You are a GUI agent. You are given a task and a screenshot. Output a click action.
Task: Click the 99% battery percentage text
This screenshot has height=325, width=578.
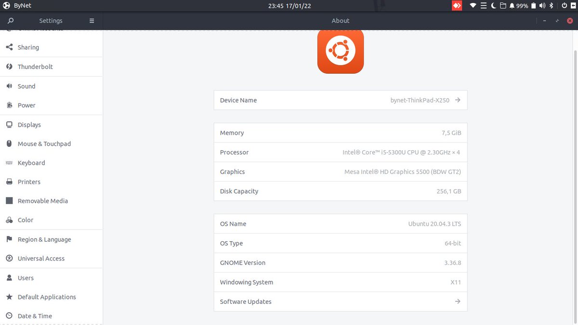point(522,6)
